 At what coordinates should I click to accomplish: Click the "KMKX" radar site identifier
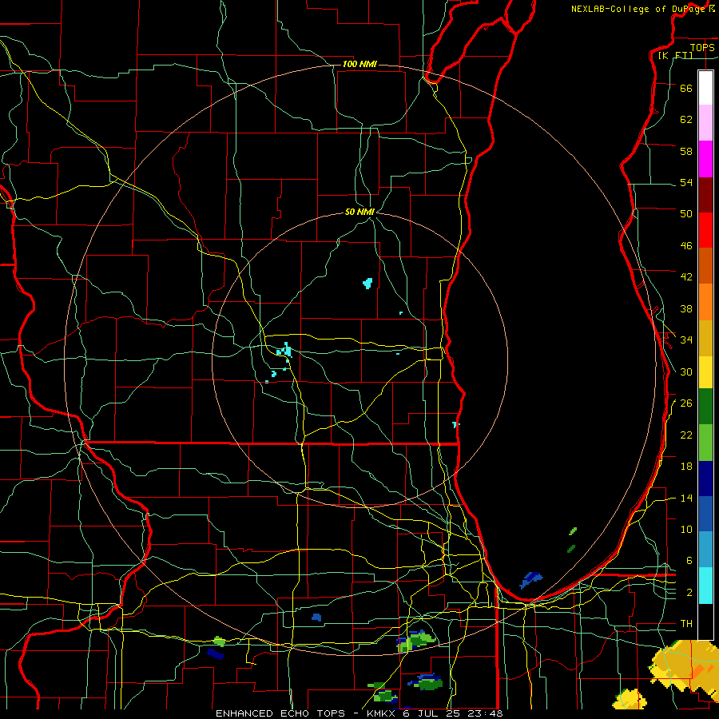point(380,713)
